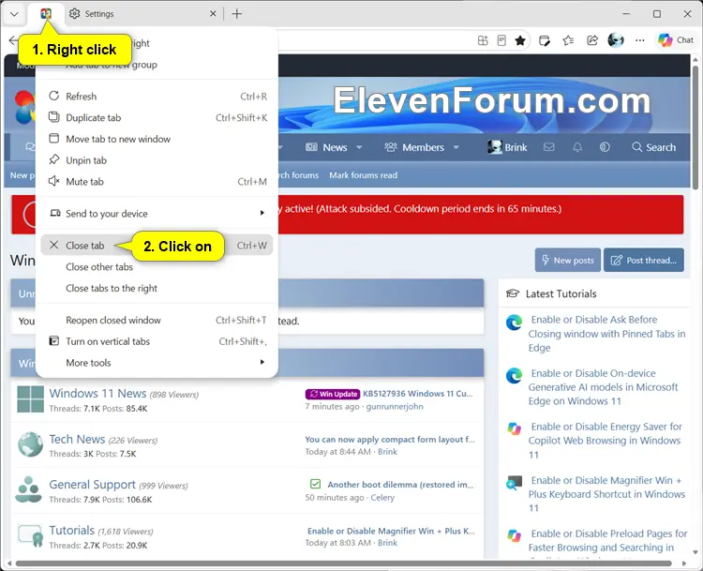Screen dimensions: 703x571
Task: Click the Tutorials certificate icon
Action: click(31, 536)
